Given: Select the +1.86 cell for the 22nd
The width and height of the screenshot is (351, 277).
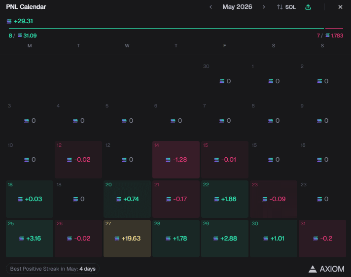Looking at the screenshot, I should 225,199.
